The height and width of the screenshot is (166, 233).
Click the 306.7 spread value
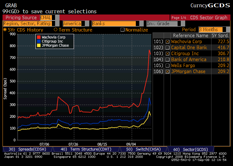(223, 54)
